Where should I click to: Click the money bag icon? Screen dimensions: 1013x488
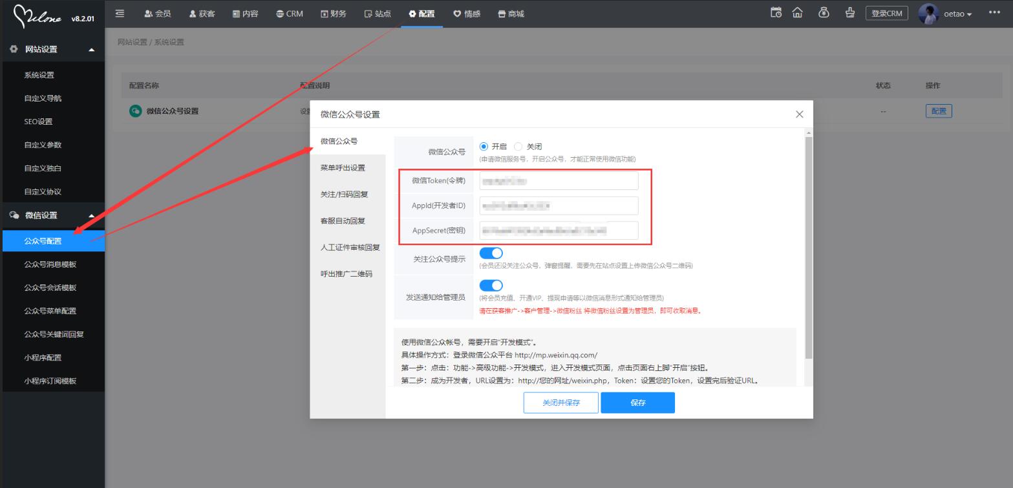point(824,13)
